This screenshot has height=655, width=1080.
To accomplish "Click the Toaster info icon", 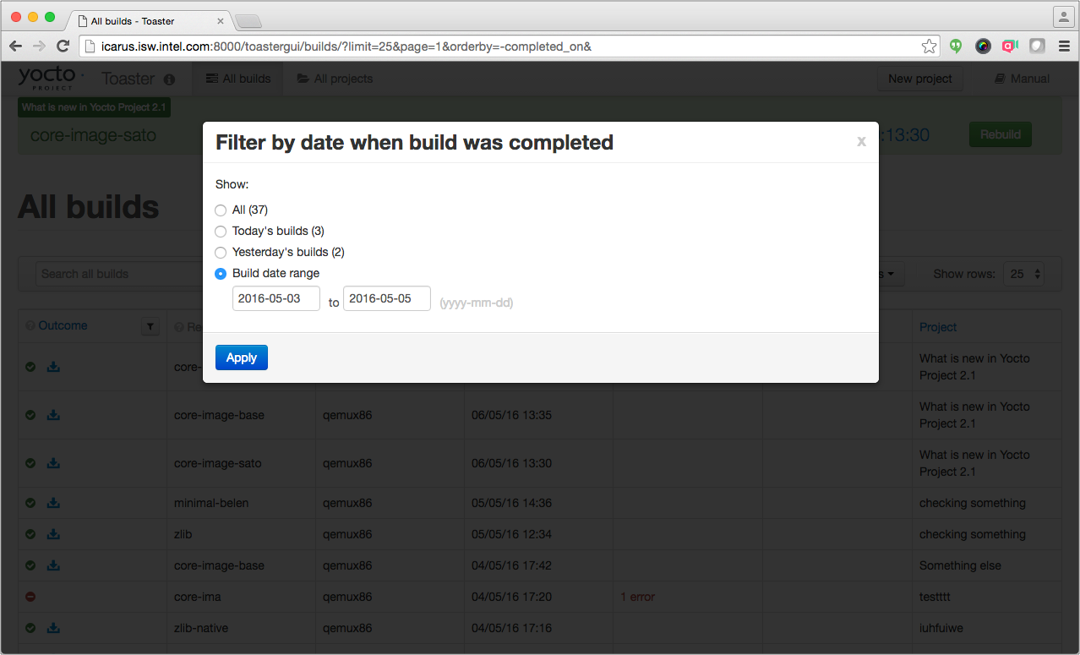I will pos(169,79).
